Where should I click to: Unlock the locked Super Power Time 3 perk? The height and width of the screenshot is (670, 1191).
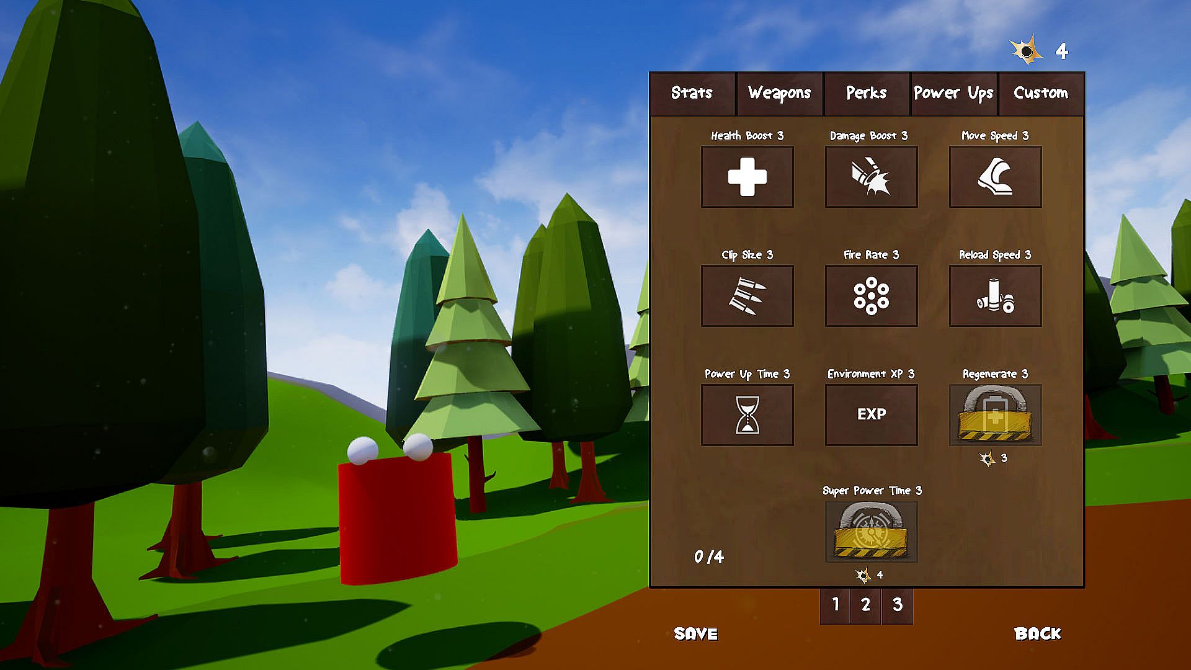pyautogui.click(x=871, y=532)
